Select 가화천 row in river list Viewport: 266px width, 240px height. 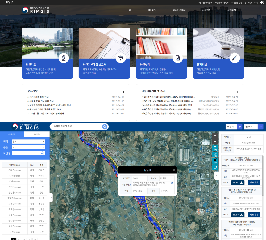(24, 170)
